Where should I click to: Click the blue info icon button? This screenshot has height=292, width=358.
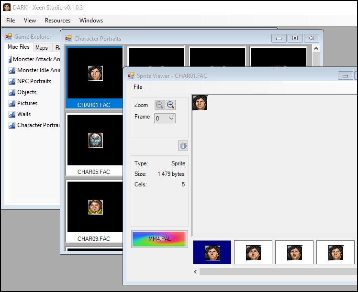point(183,146)
